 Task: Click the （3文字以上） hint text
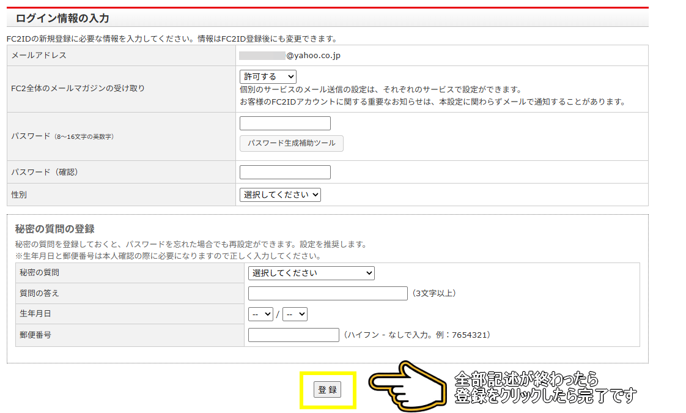point(433,294)
